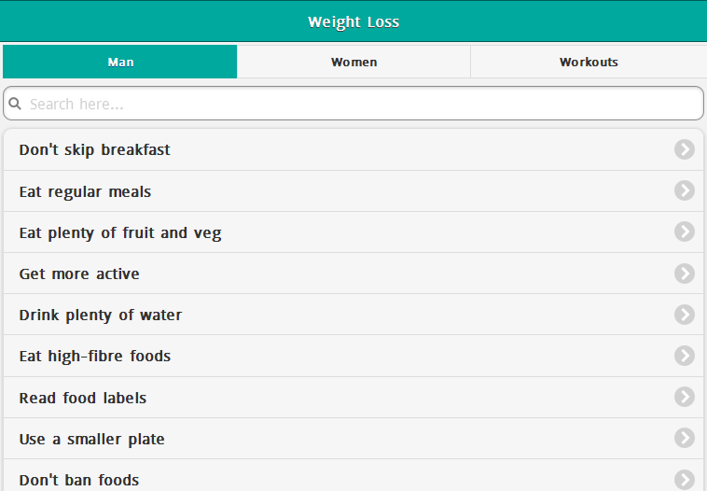
Task: Click arrow icon beside Use a smaller plate
Action: pos(685,438)
